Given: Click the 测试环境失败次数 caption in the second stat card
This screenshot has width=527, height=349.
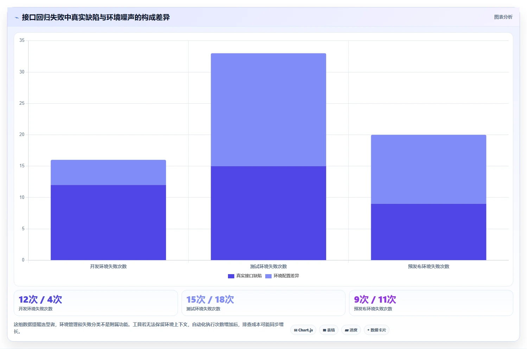Looking at the screenshot, I should click(203, 309).
